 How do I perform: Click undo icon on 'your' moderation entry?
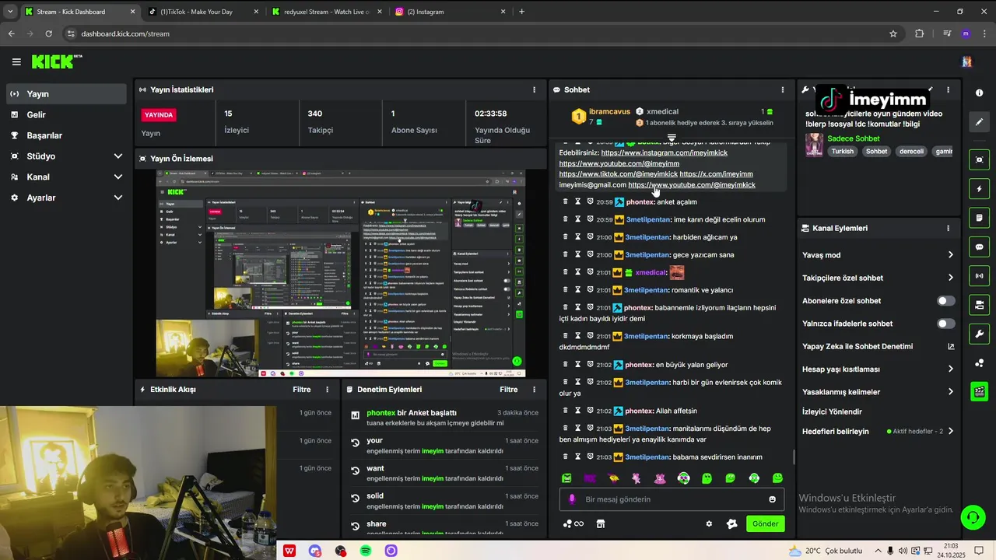click(355, 443)
